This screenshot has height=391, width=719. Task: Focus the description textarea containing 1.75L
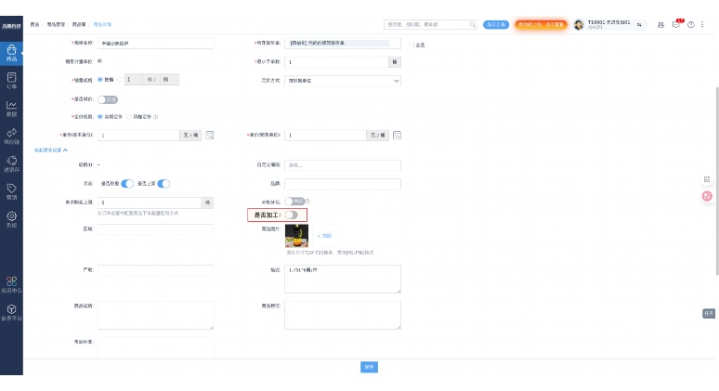(x=343, y=280)
